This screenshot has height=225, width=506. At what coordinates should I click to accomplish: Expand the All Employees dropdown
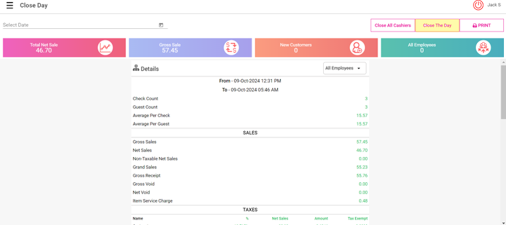point(345,68)
